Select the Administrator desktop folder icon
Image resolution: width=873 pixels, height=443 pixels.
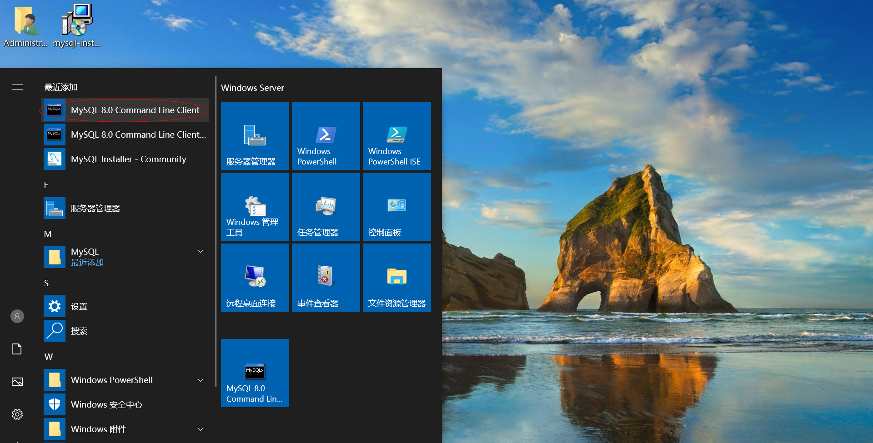pos(25,26)
